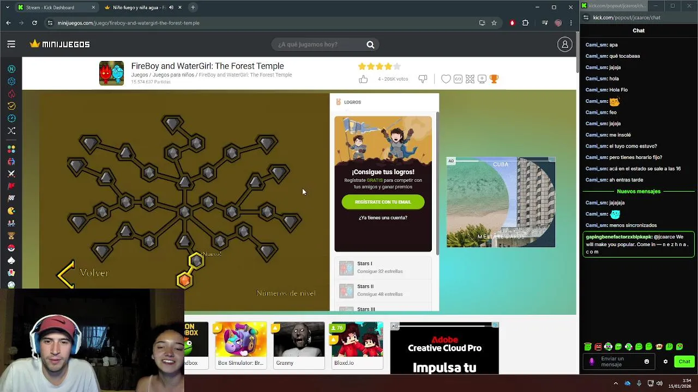Screen dimensions: 698x392
Task: Open the spade card games category
Action: pos(11,260)
